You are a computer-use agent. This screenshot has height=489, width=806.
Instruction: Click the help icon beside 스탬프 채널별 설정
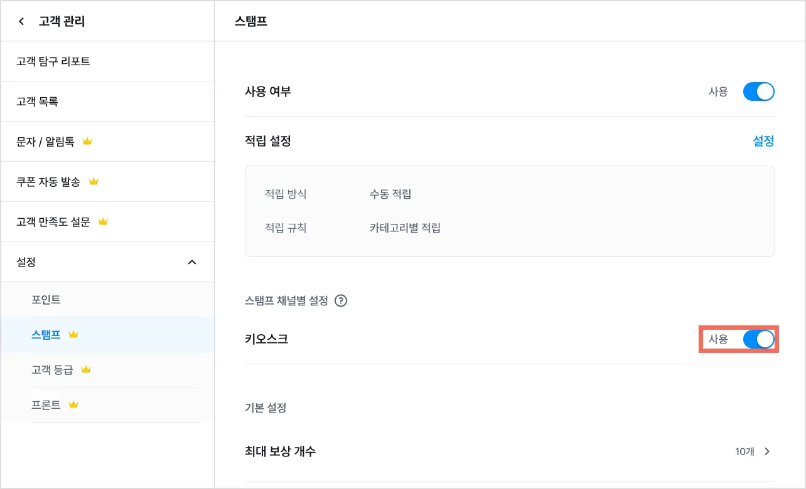341,301
